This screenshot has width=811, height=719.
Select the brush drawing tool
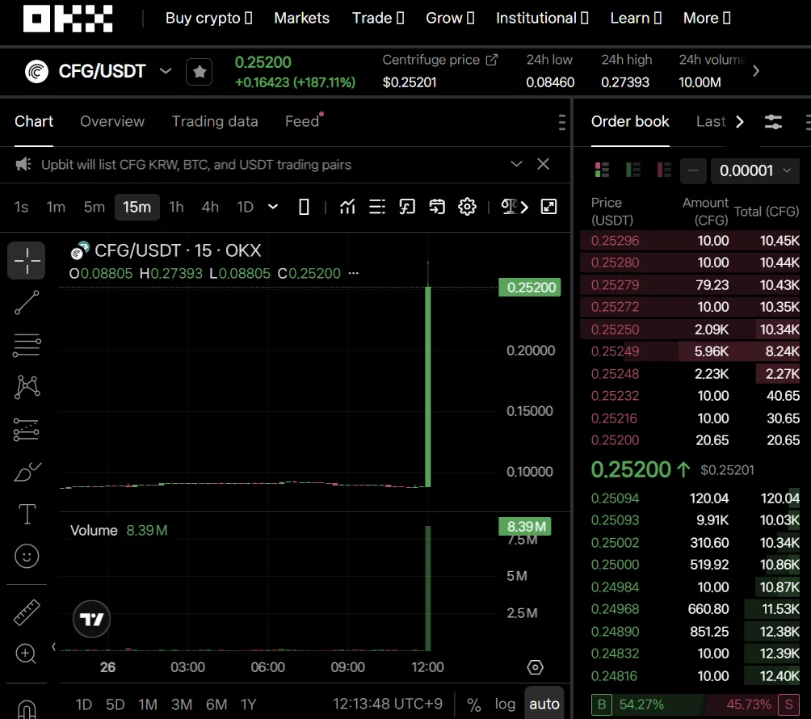tap(27, 472)
